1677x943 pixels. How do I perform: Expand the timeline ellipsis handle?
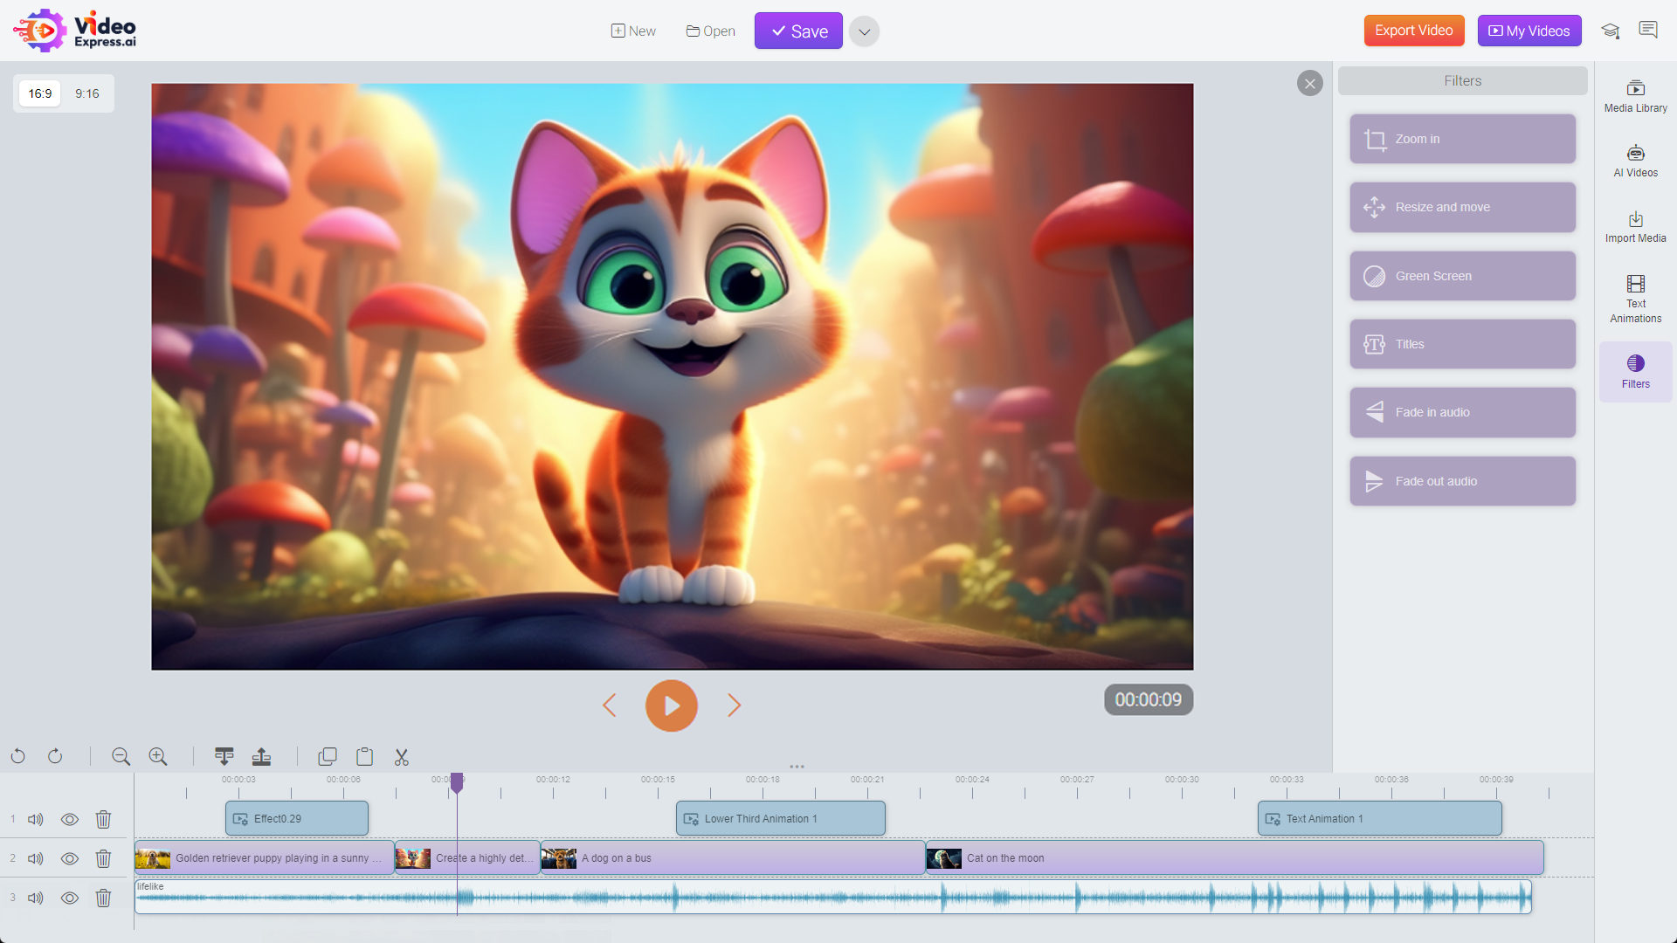point(797,766)
